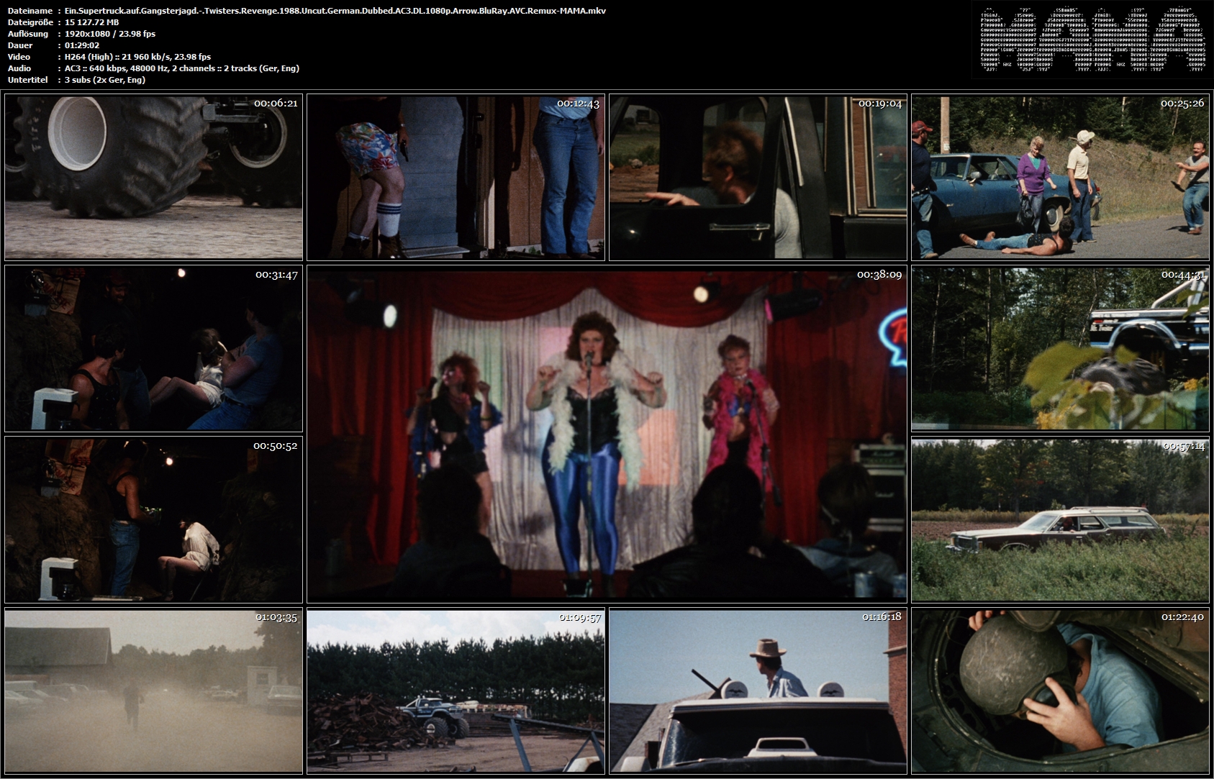Open the thumbnail at 00:50:52

(153, 519)
